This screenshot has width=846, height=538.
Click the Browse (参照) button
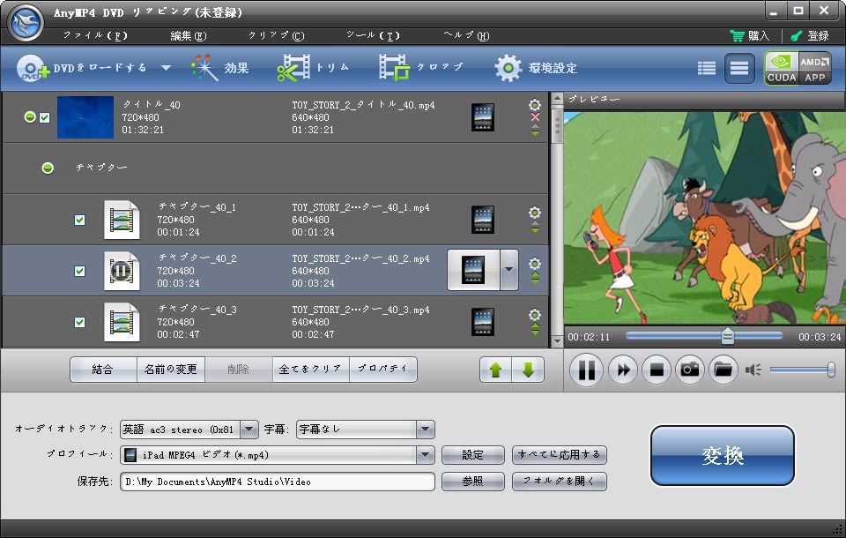[x=472, y=482]
